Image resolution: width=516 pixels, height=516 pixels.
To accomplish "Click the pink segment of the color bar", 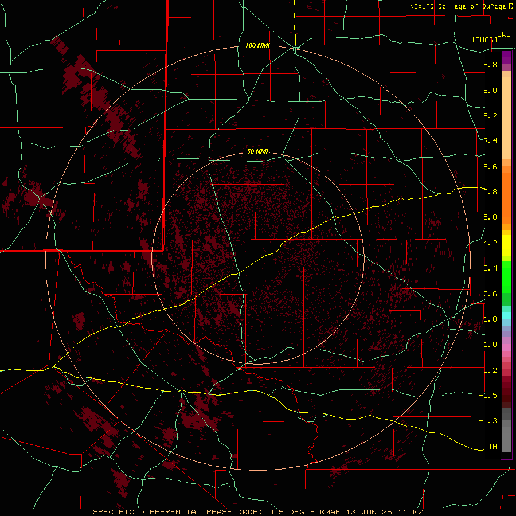I will click(506, 347).
